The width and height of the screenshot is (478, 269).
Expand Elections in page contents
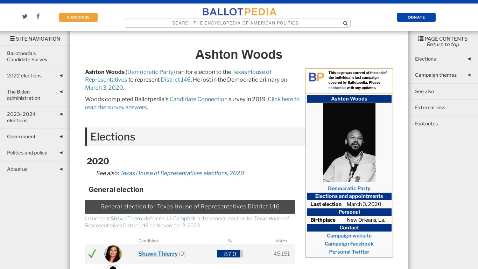(469, 59)
